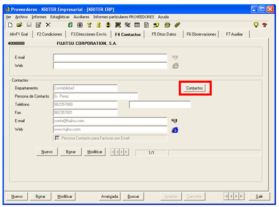
Task: Switch to the F5 Otros Datos tab
Action: (164, 34)
